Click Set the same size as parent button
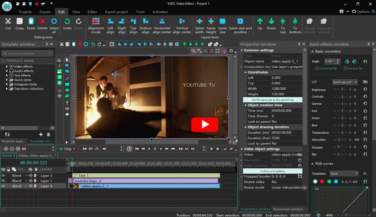This screenshot has height=217, width=376. coord(272,100)
